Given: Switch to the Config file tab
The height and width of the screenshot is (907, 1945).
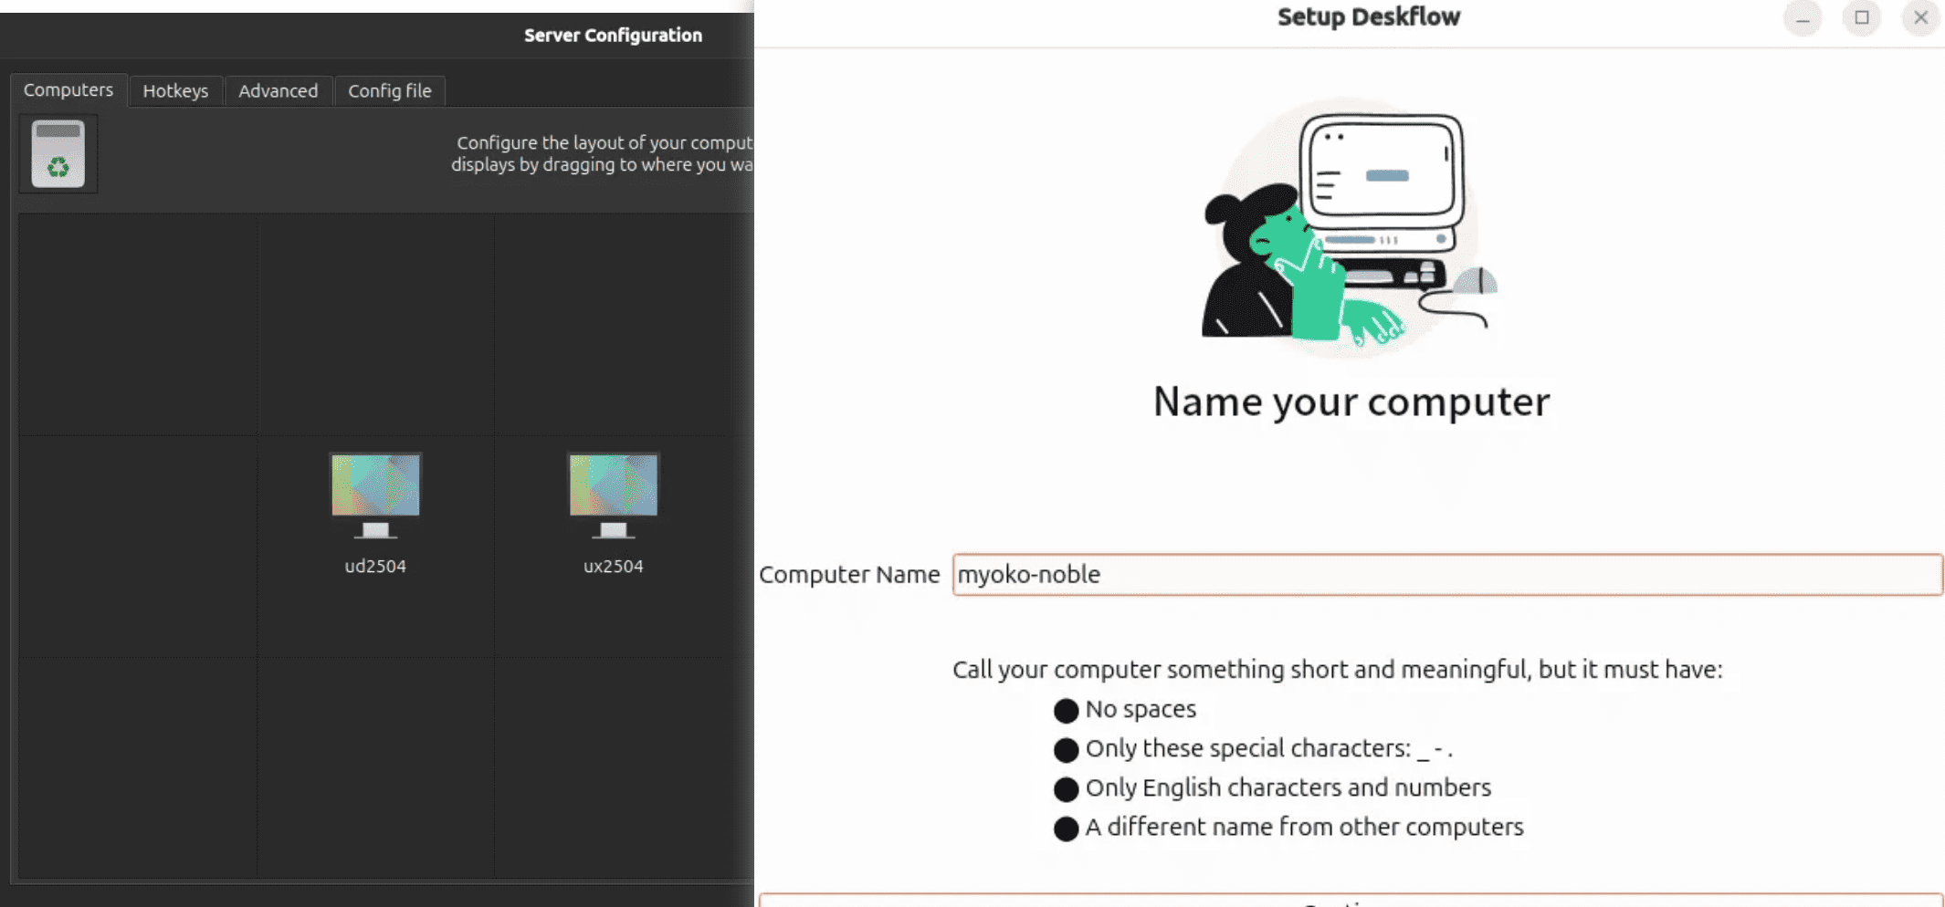Looking at the screenshot, I should [390, 91].
